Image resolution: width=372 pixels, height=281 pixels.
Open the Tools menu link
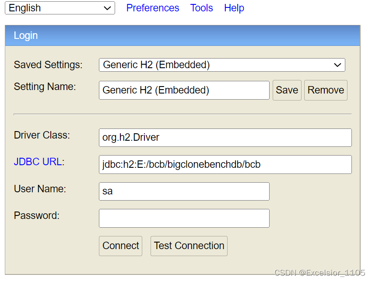tap(201, 8)
